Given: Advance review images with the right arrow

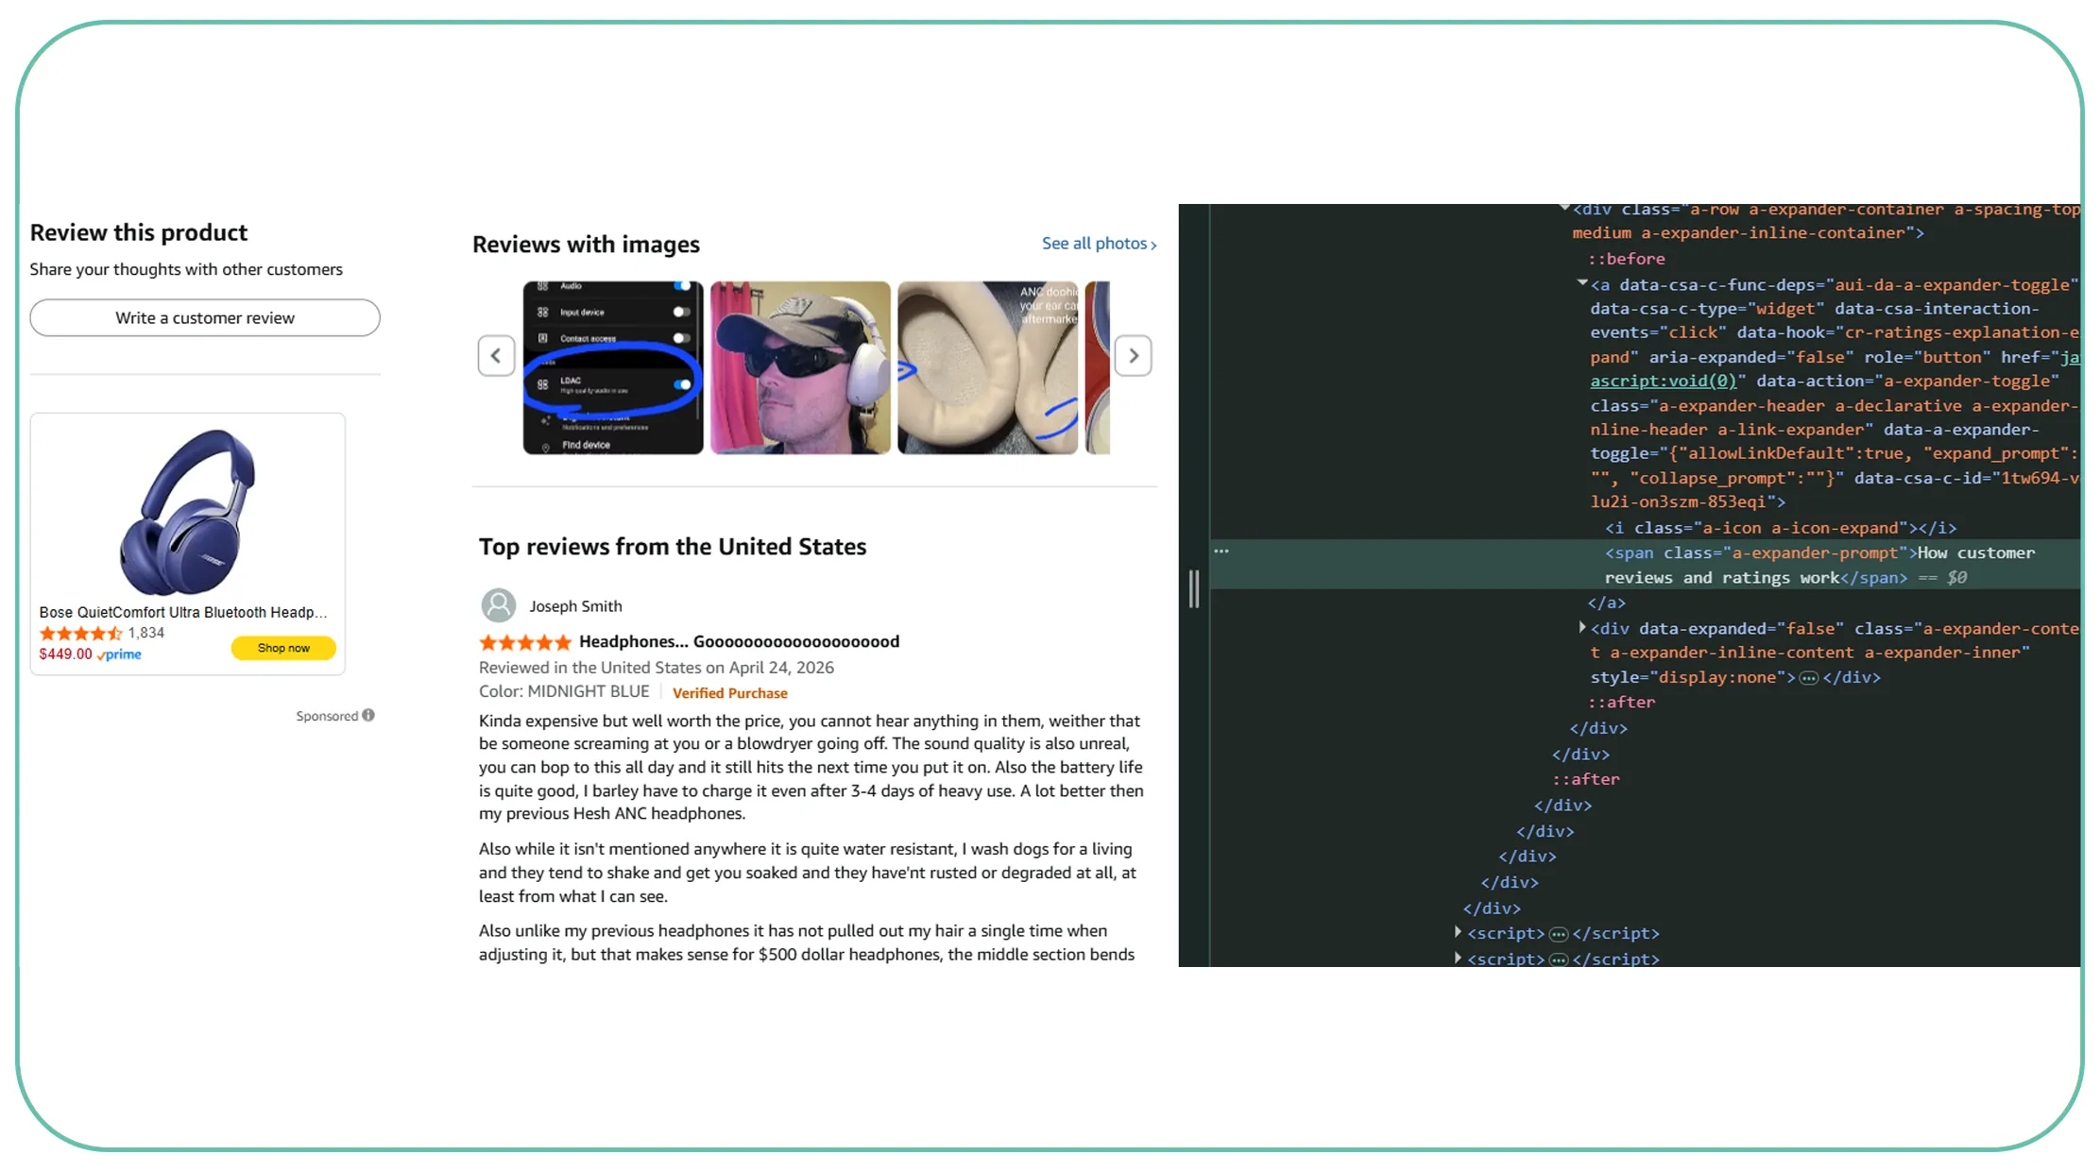Looking at the screenshot, I should (1134, 356).
